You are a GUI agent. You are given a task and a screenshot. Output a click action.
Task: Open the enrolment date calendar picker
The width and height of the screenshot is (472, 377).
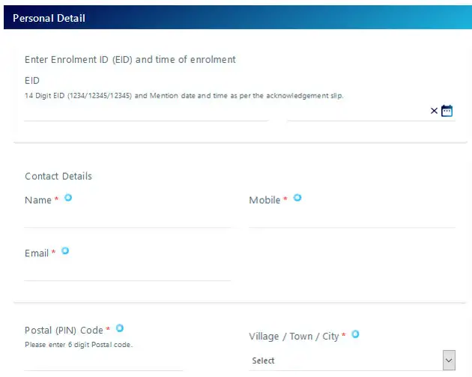447,111
